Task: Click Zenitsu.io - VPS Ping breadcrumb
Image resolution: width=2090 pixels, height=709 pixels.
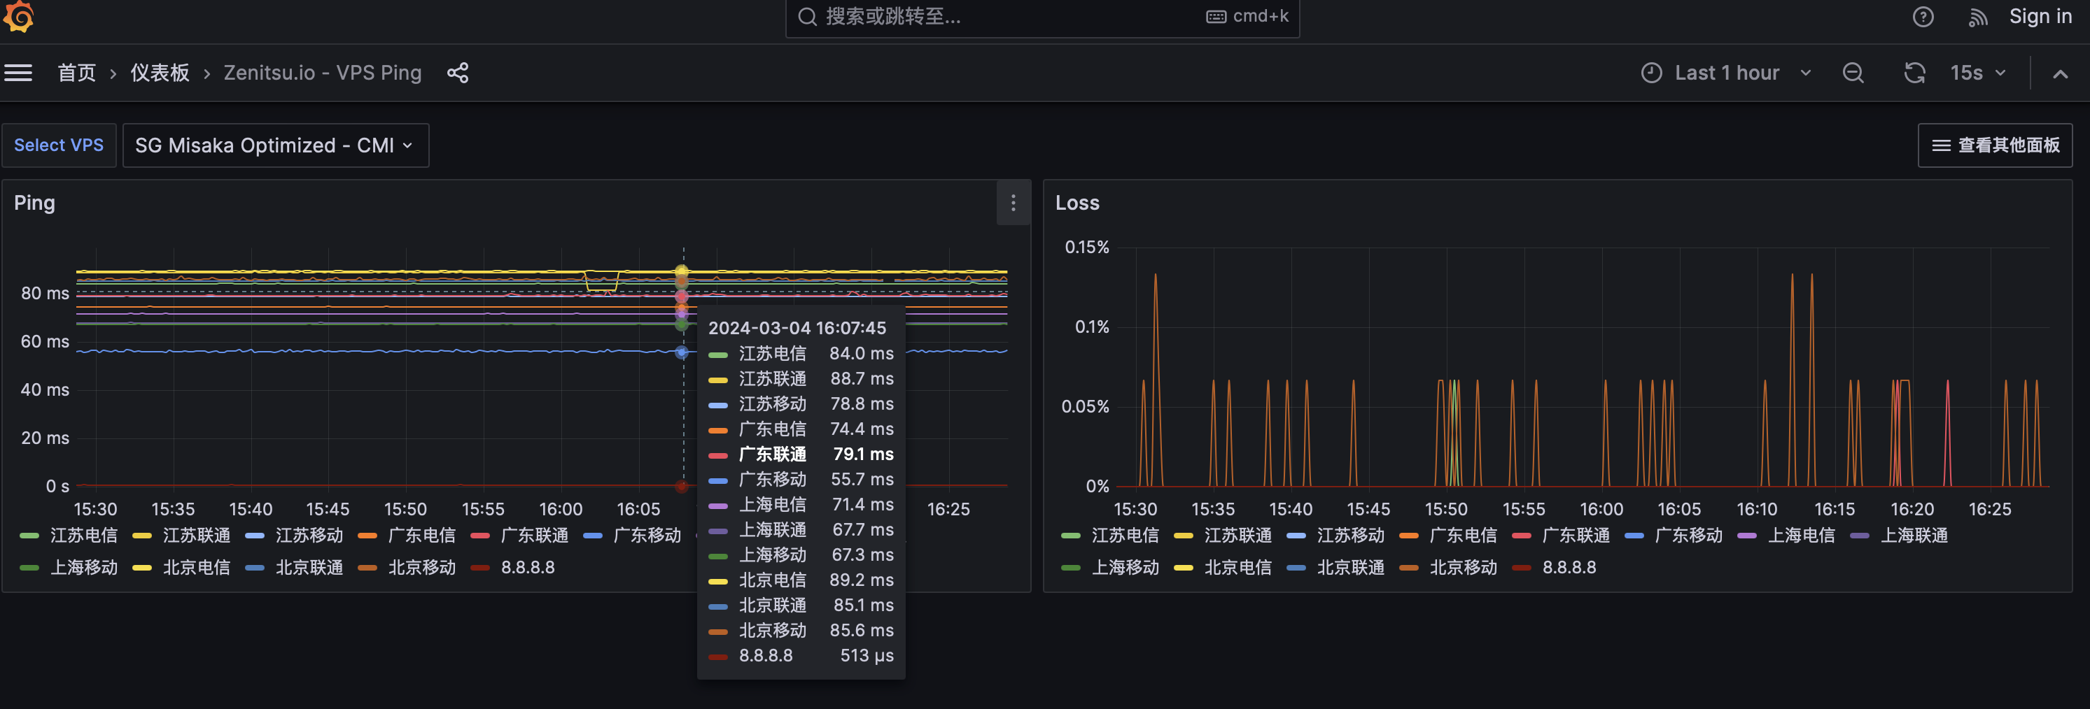Action: [322, 73]
